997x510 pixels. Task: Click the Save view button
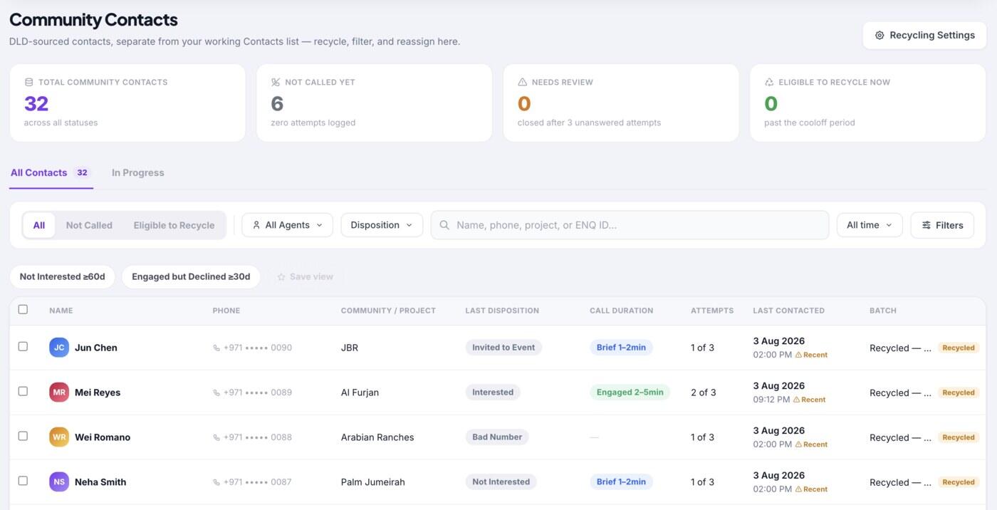tap(305, 276)
